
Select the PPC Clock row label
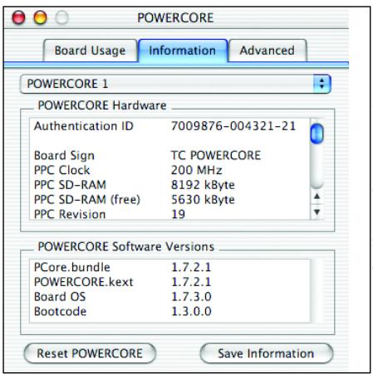(x=62, y=170)
